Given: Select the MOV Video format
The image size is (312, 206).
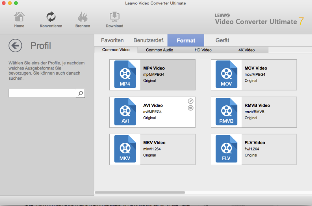Looking at the screenshot, I should pos(254,75).
